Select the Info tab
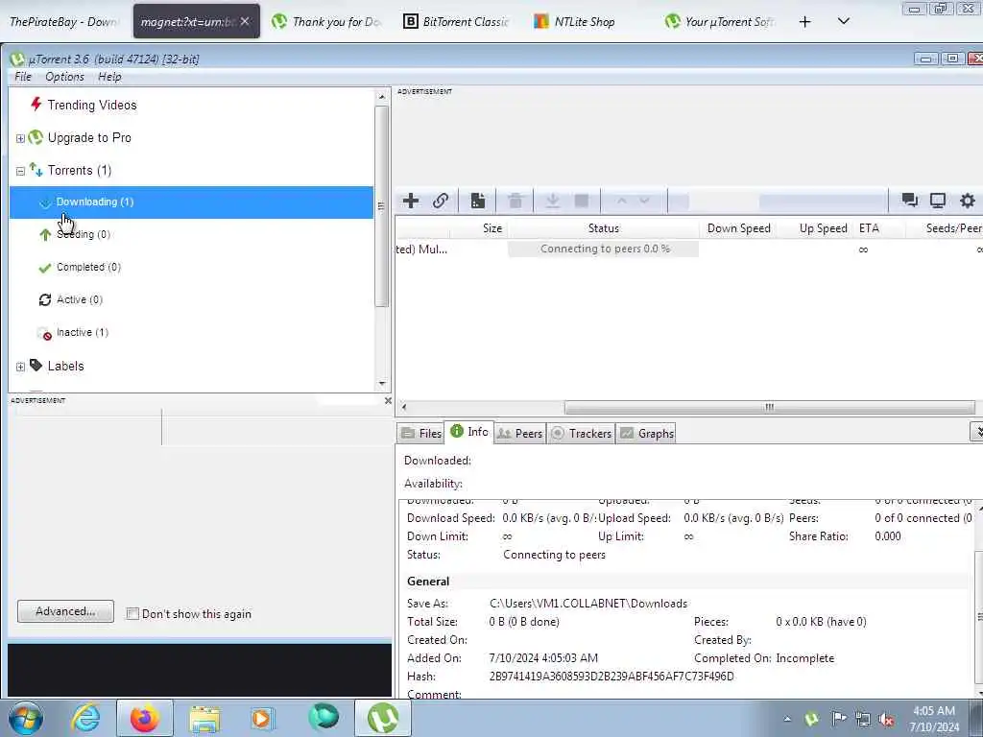Viewport: 983px width, 737px height. (x=468, y=431)
